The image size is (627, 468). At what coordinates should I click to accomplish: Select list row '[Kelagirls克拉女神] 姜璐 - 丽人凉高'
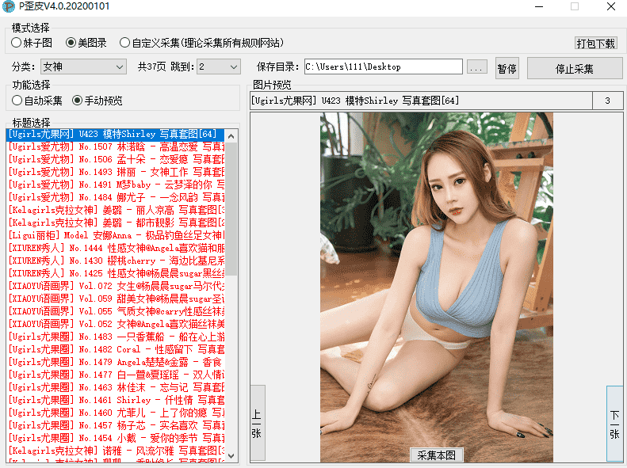tap(116, 210)
